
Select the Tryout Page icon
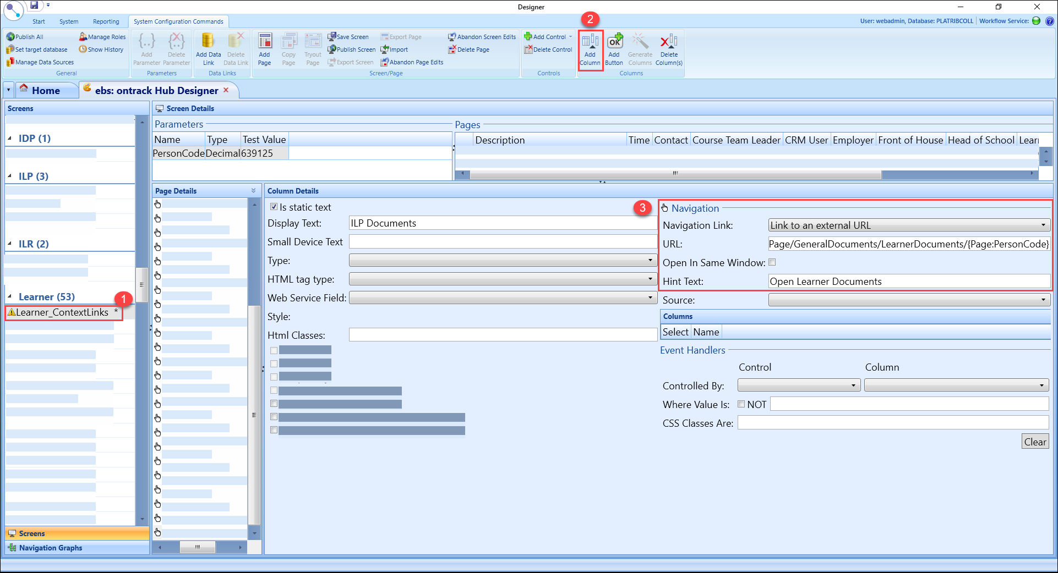tap(313, 48)
